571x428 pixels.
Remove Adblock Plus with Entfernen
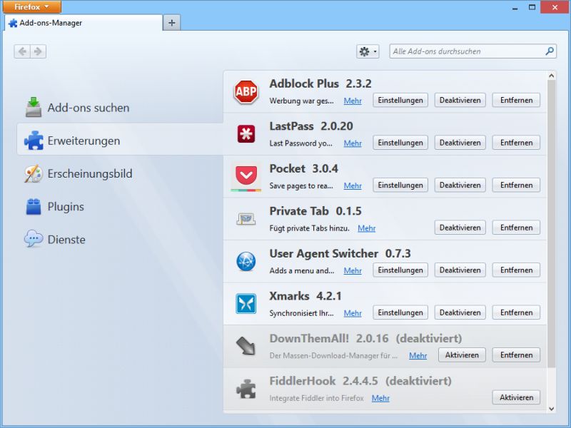point(516,100)
